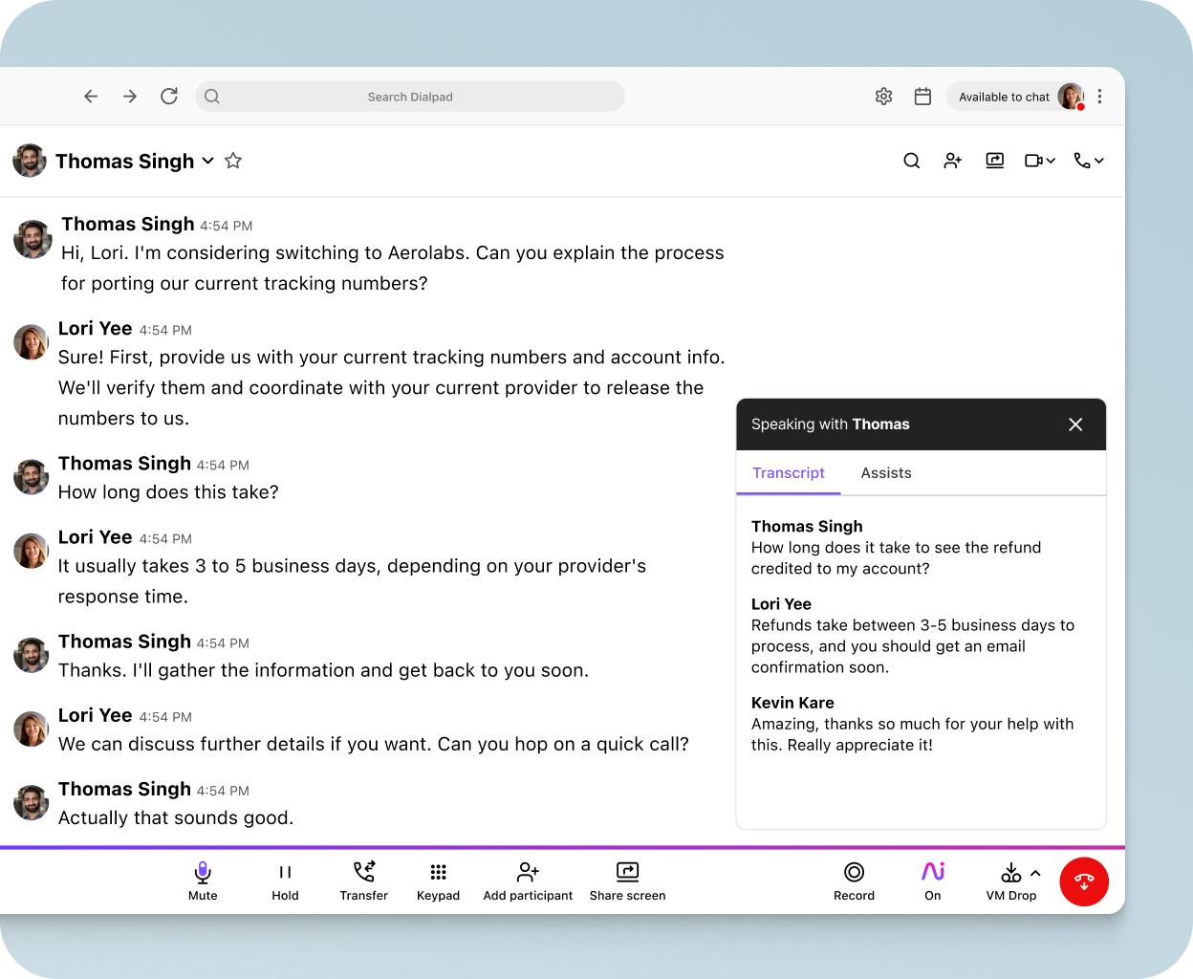Add a participant to the call
Image resolution: width=1193 pixels, height=979 pixels.
coord(527,880)
